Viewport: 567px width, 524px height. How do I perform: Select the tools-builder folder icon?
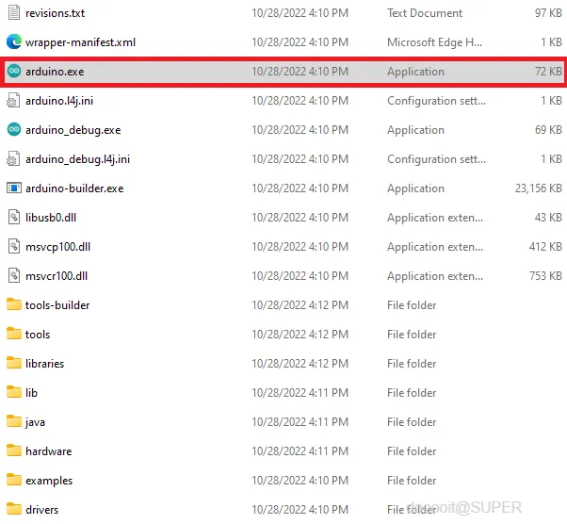click(14, 304)
